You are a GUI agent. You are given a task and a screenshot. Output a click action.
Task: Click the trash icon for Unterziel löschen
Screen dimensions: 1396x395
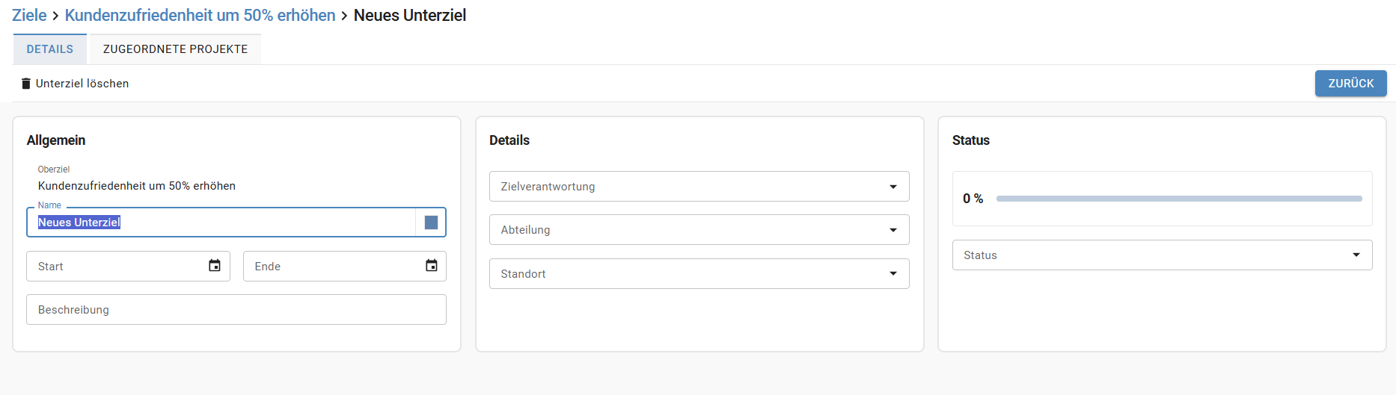point(26,84)
